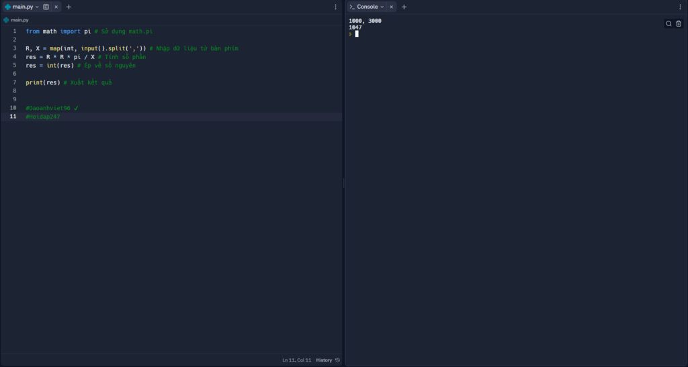Open editor pane three-dot menu
Screen dimensions: 688x367
tap(336, 7)
